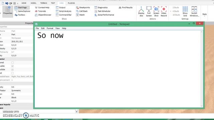
Task: Open the HOME ribbon tab
Action: coord(24,3)
